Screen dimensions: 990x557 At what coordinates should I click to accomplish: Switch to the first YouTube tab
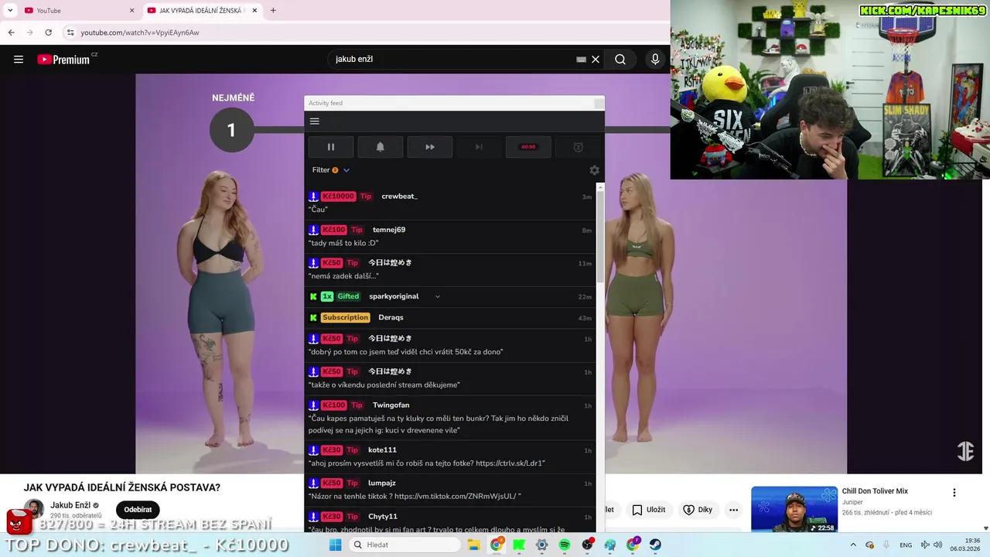click(x=77, y=11)
